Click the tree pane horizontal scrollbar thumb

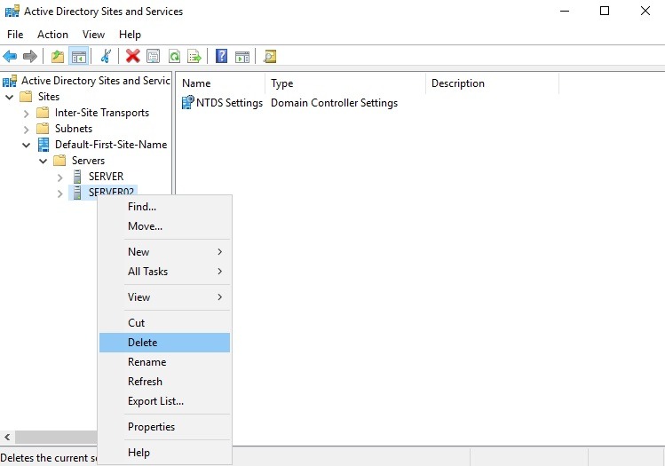click(x=56, y=437)
